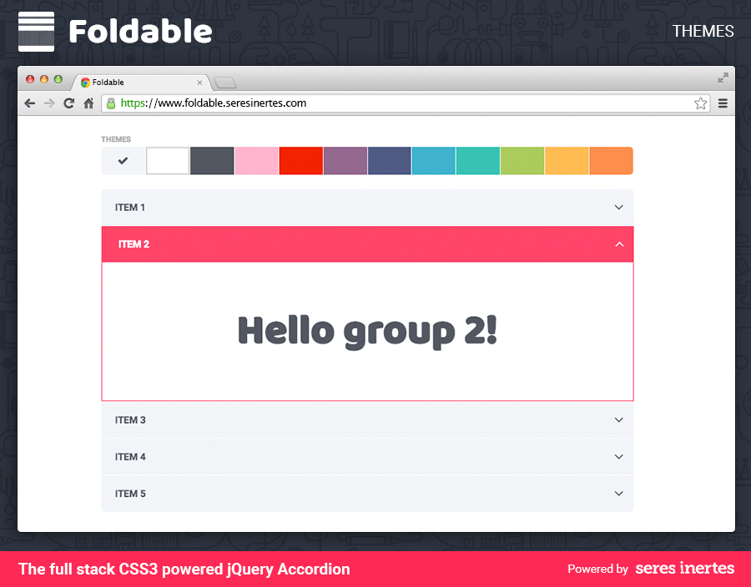Click the Chrome favicon on the Foldable tab
The width and height of the screenshot is (751, 587).
pos(85,83)
